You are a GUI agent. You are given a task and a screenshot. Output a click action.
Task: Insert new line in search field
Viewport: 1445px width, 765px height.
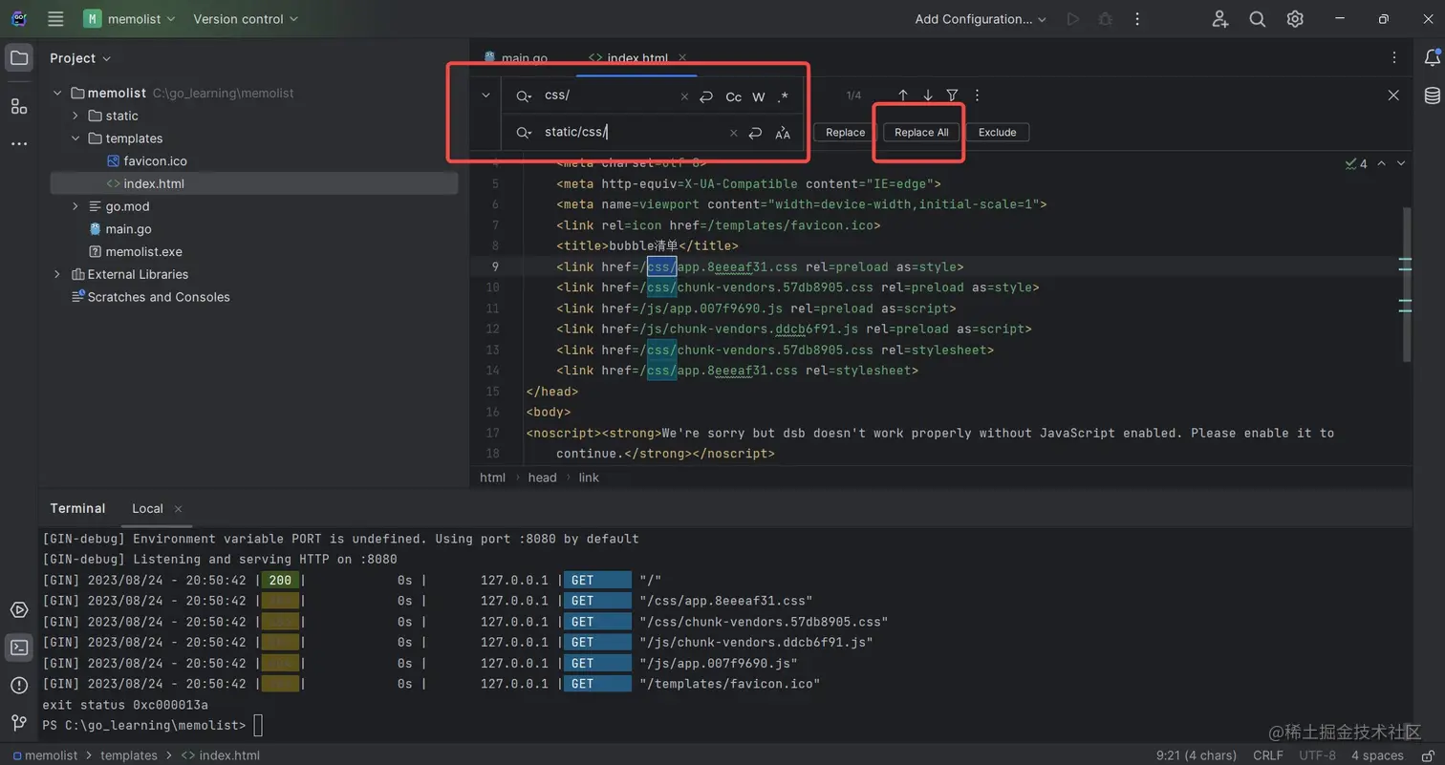pyautogui.click(x=706, y=96)
